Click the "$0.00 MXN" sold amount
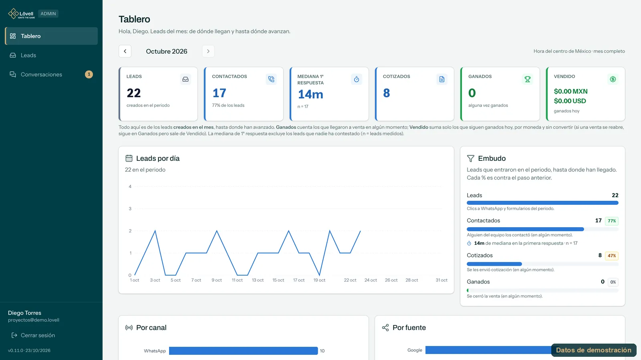Screen dimensions: 641x360 tap(571, 91)
